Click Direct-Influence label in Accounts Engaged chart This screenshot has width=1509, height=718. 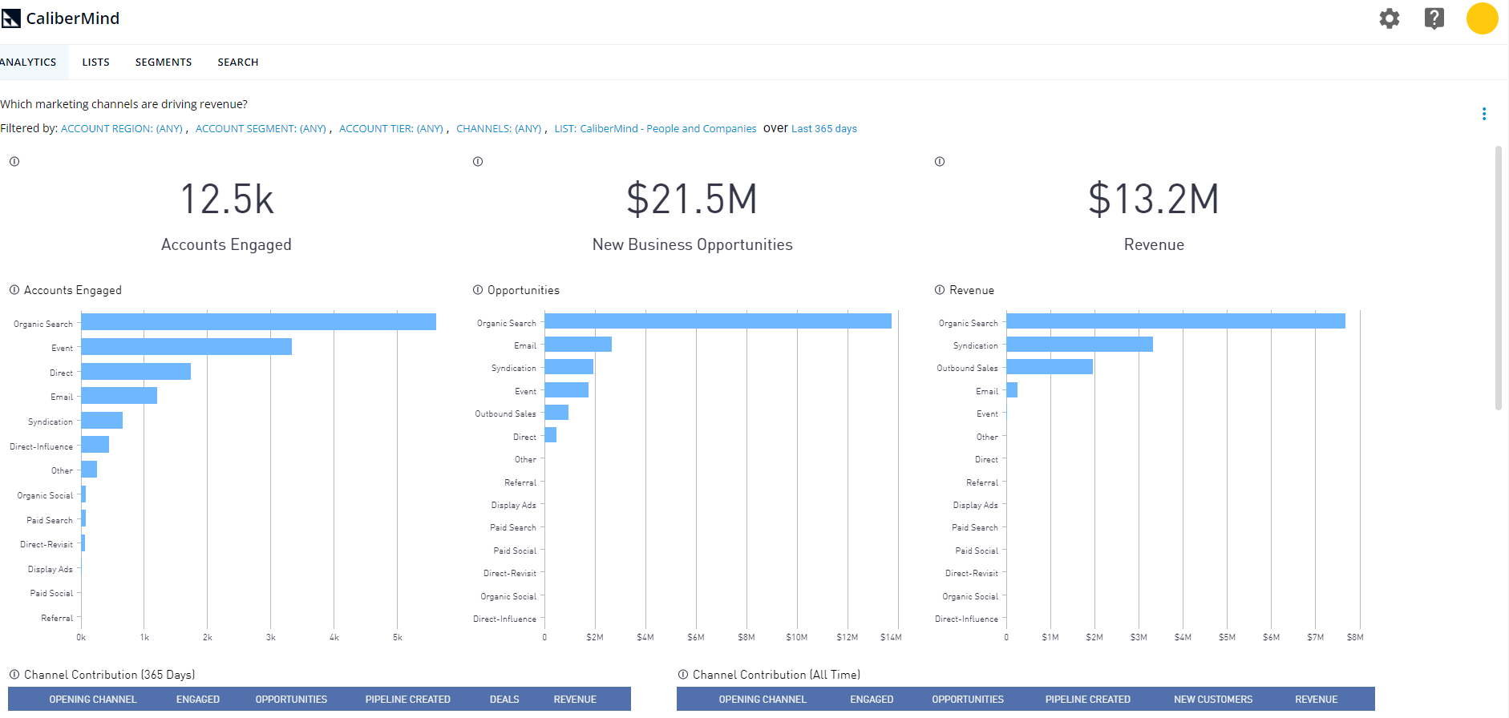(x=41, y=446)
